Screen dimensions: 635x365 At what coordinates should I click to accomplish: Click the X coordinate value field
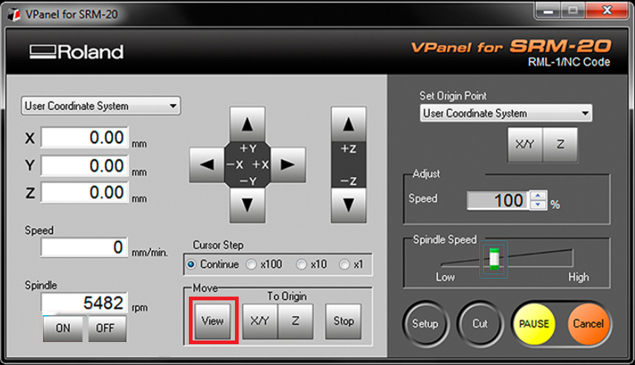click(85, 138)
